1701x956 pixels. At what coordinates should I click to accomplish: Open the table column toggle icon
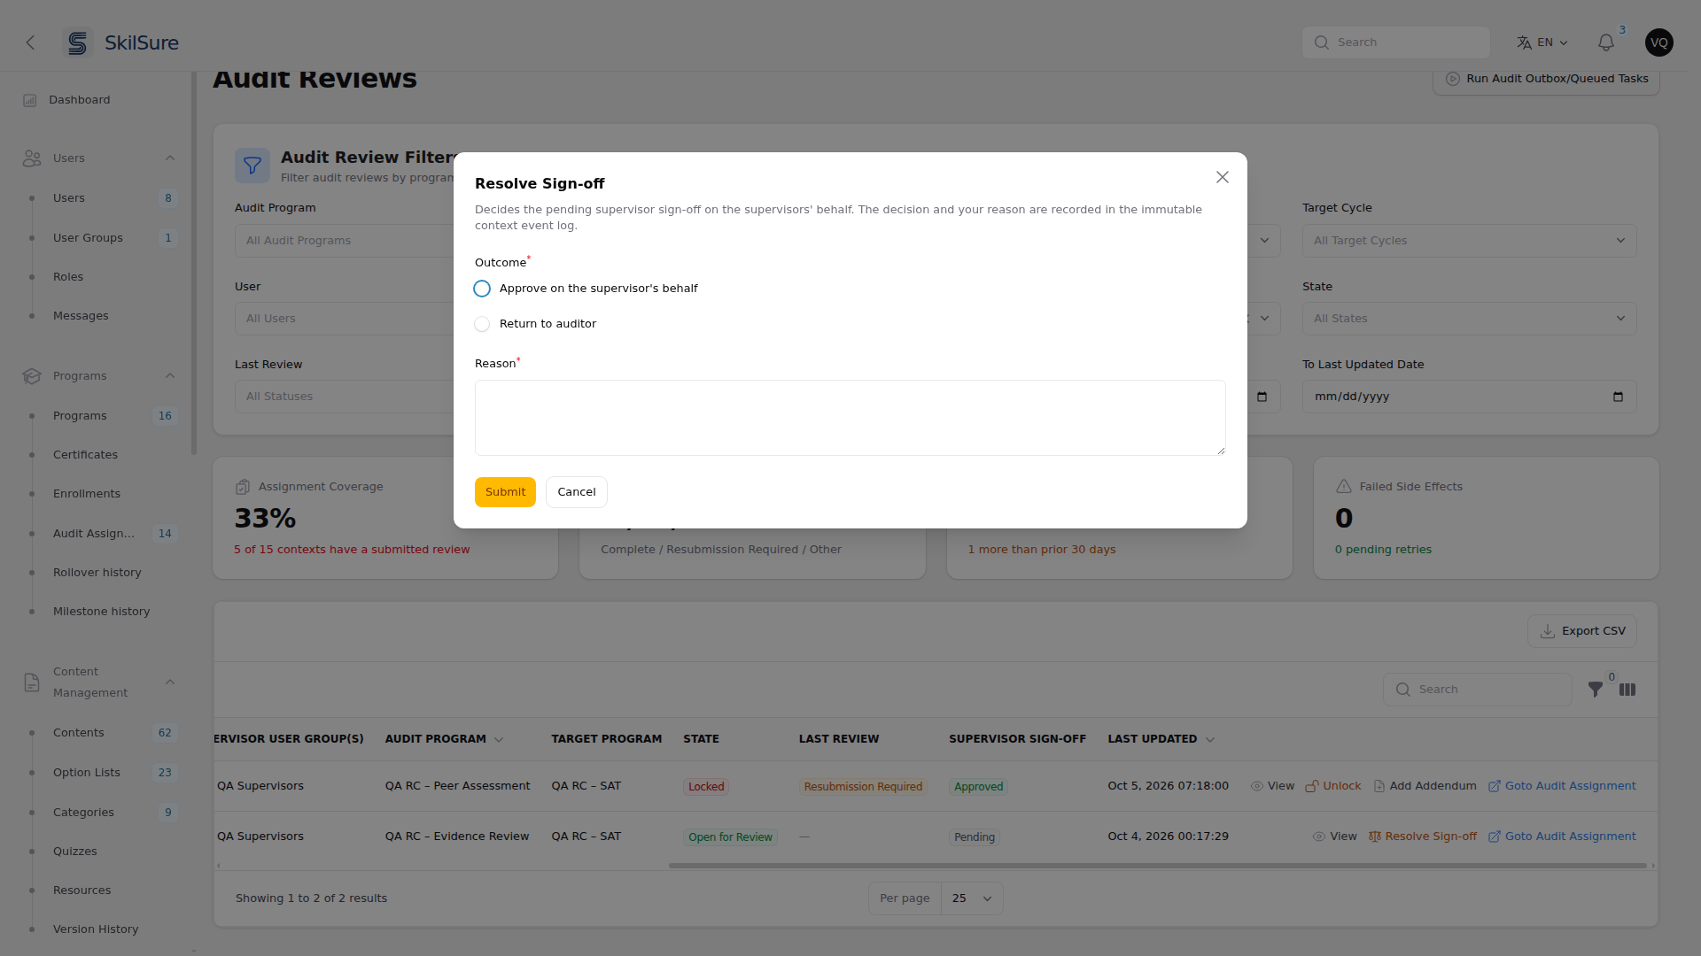pyautogui.click(x=1627, y=690)
